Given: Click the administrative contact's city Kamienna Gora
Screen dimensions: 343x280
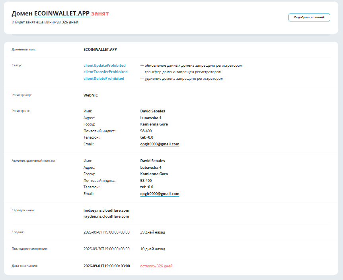Looking at the screenshot, I should click(154, 174).
